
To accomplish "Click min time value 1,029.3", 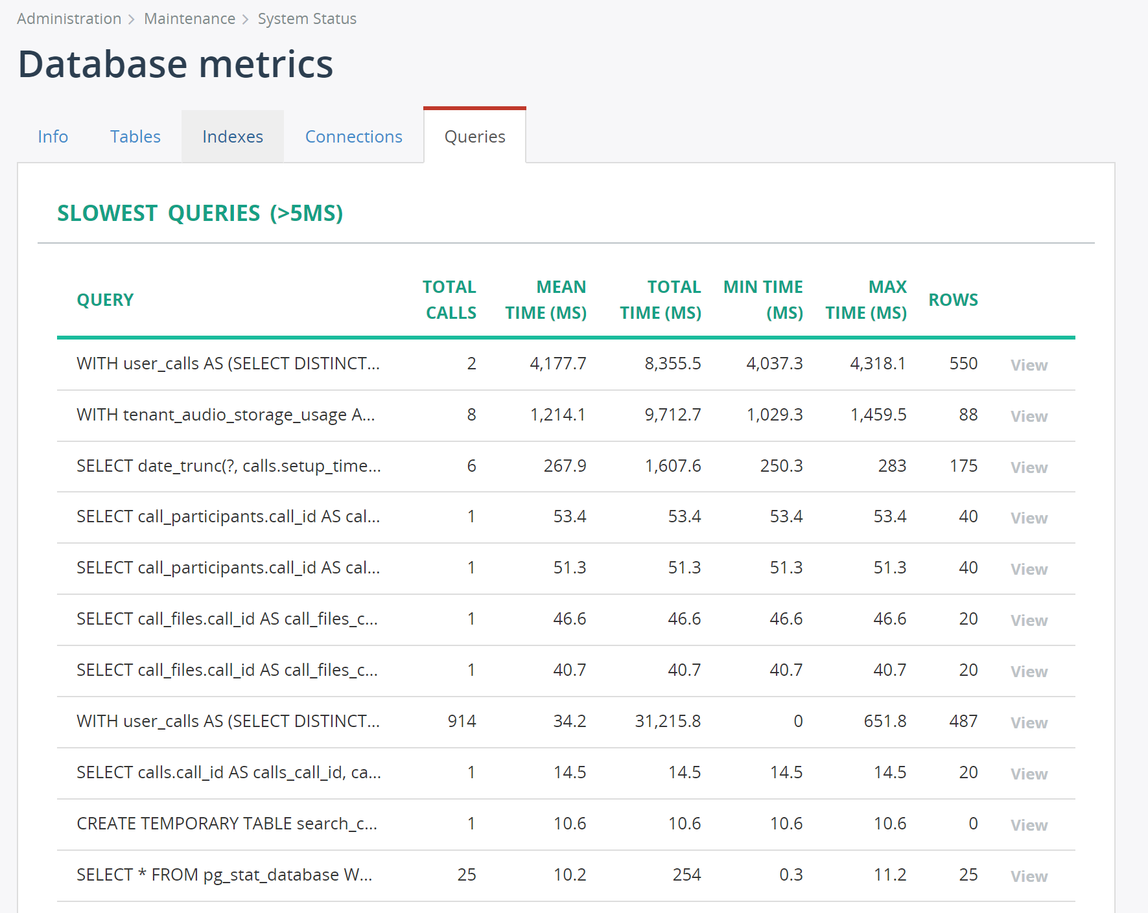I will (775, 415).
